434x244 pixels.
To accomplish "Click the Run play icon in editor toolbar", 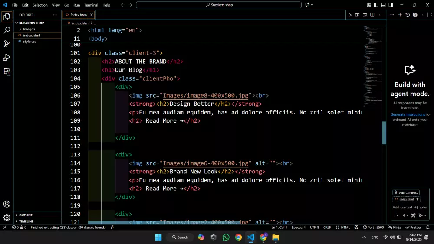I will (x=350, y=15).
